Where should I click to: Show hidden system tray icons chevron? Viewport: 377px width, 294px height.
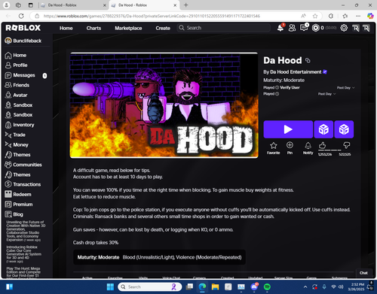click(305, 286)
